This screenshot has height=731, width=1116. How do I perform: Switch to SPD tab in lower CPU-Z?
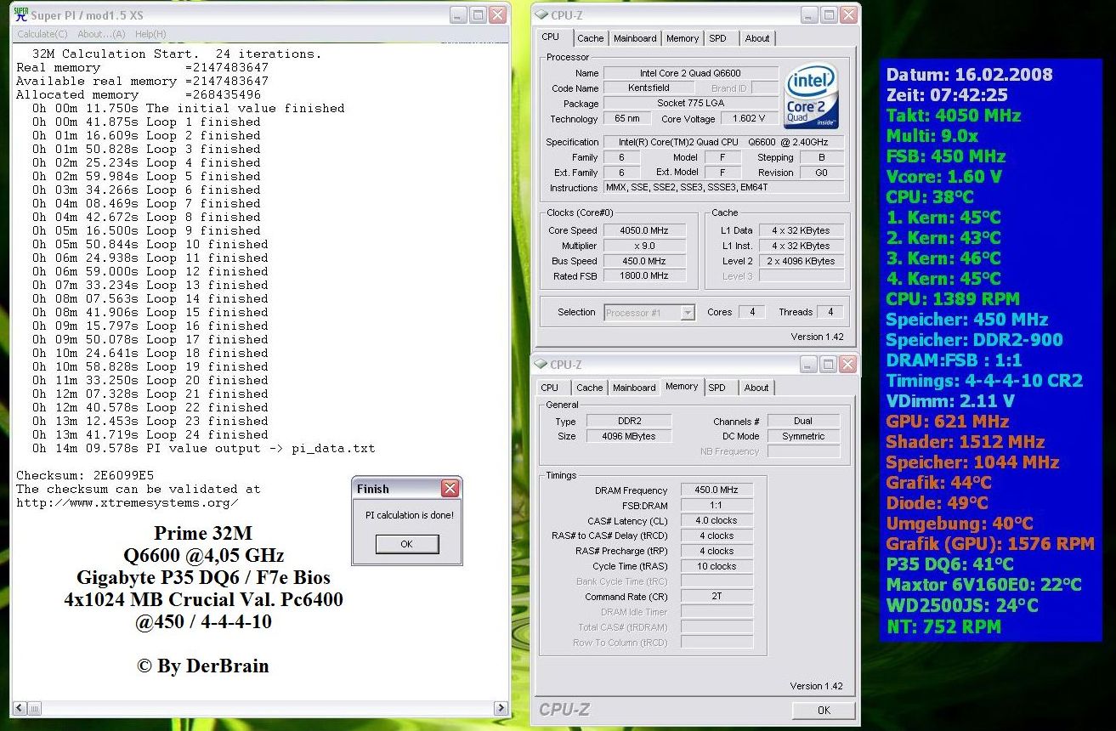[x=717, y=388]
